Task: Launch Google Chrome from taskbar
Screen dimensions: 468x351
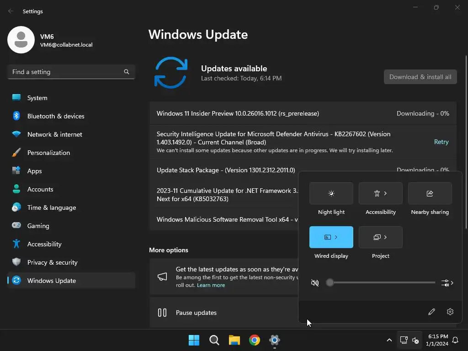Action: coord(255,340)
